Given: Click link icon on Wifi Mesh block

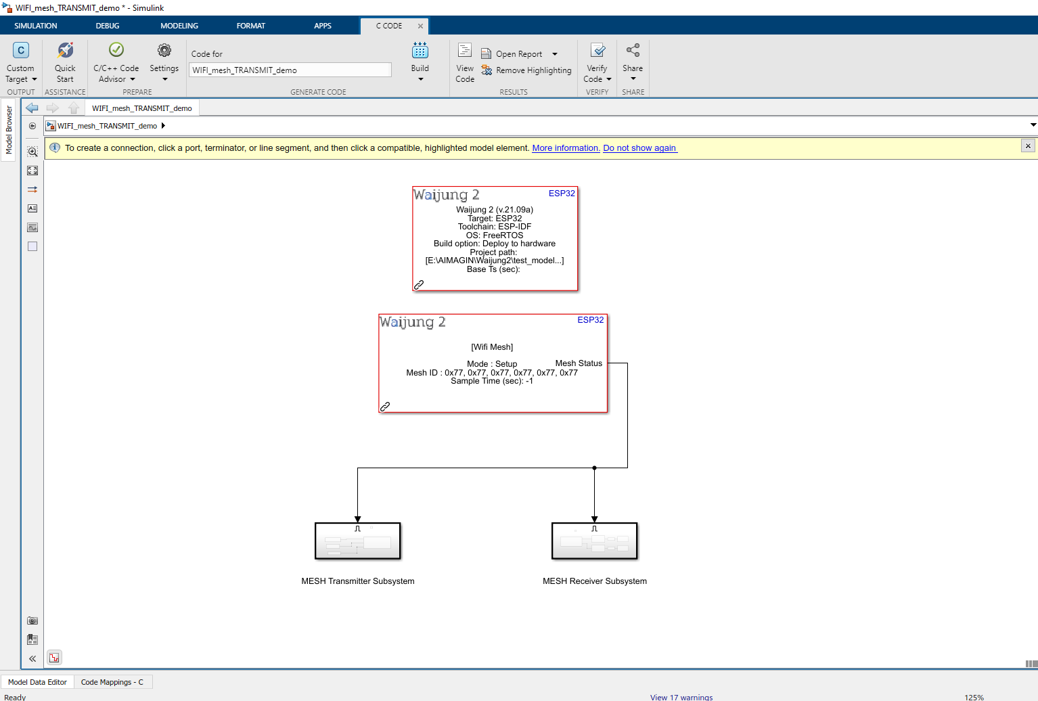Looking at the screenshot, I should (384, 407).
